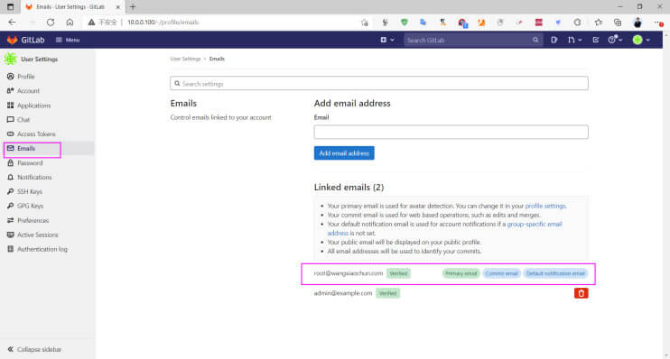670x359 pixels.
Task: Click the Default notification email badge
Action: point(555,273)
